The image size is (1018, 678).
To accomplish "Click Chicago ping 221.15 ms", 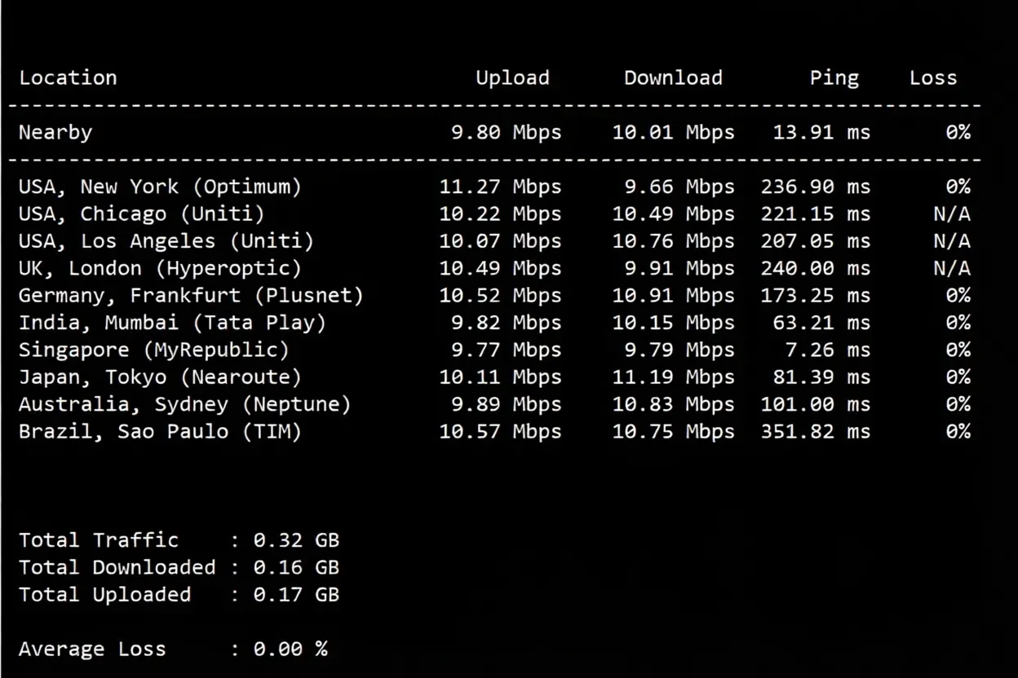I will pos(816,214).
